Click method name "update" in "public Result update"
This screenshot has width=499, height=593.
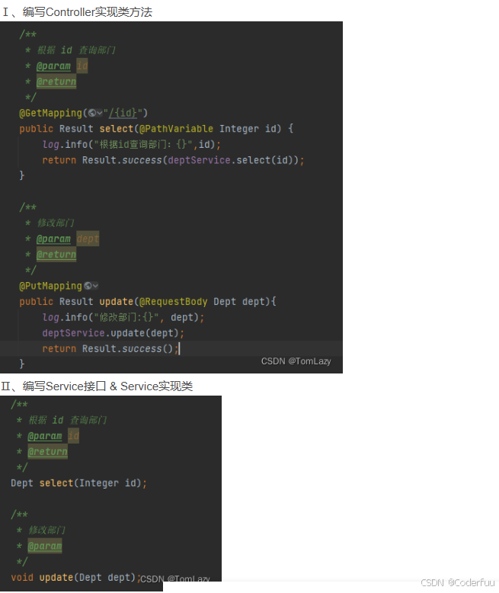117,301
